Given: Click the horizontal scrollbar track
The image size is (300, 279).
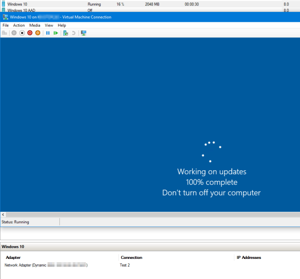Looking at the screenshot, I should 153,215.
